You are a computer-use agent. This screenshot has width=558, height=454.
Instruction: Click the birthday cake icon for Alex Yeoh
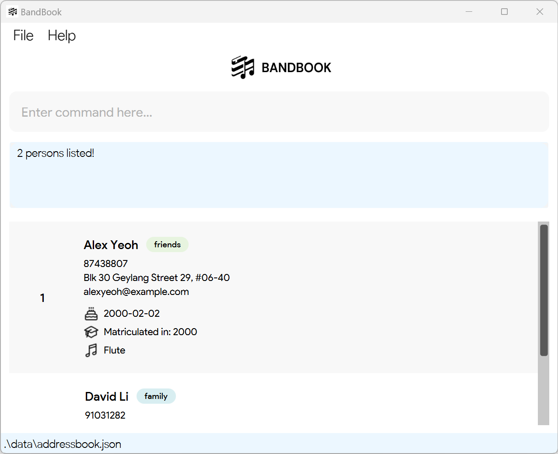coord(91,313)
